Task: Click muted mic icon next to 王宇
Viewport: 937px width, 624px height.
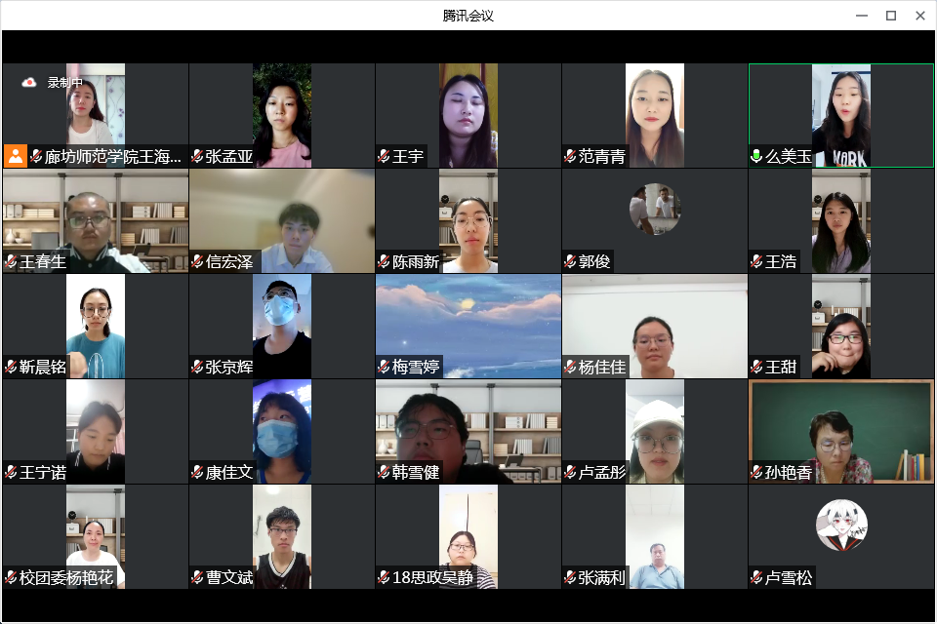Action: point(384,156)
